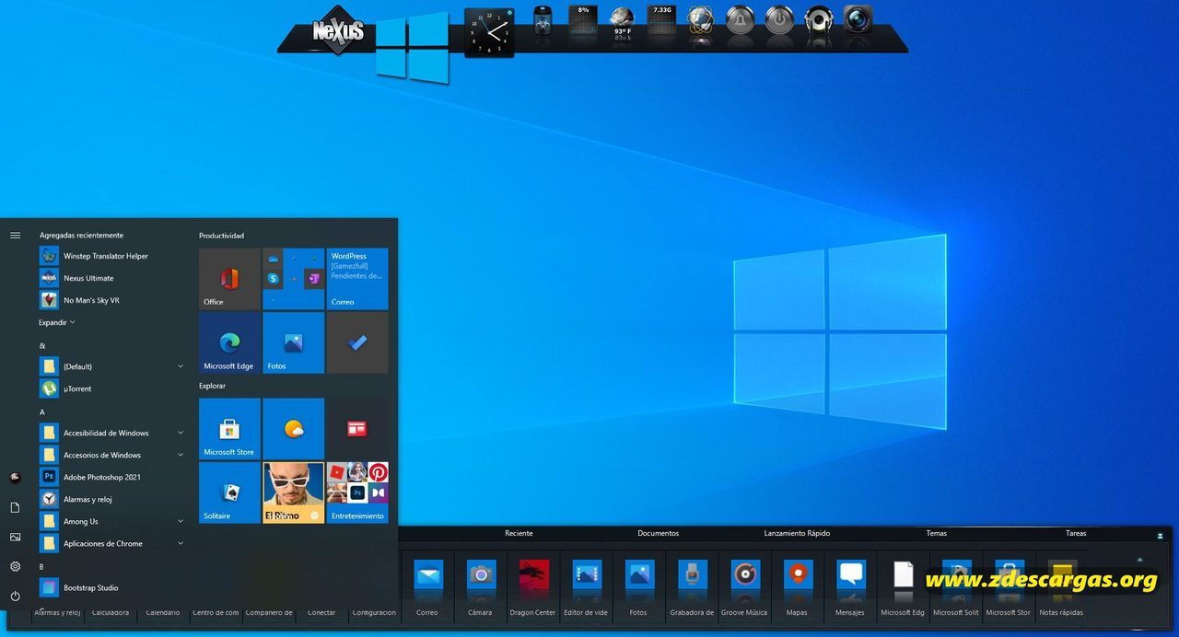Switch to the Temas shelf tab
This screenshot has height=637, width=1179.
pyautogui.click(x=937, y=533)
